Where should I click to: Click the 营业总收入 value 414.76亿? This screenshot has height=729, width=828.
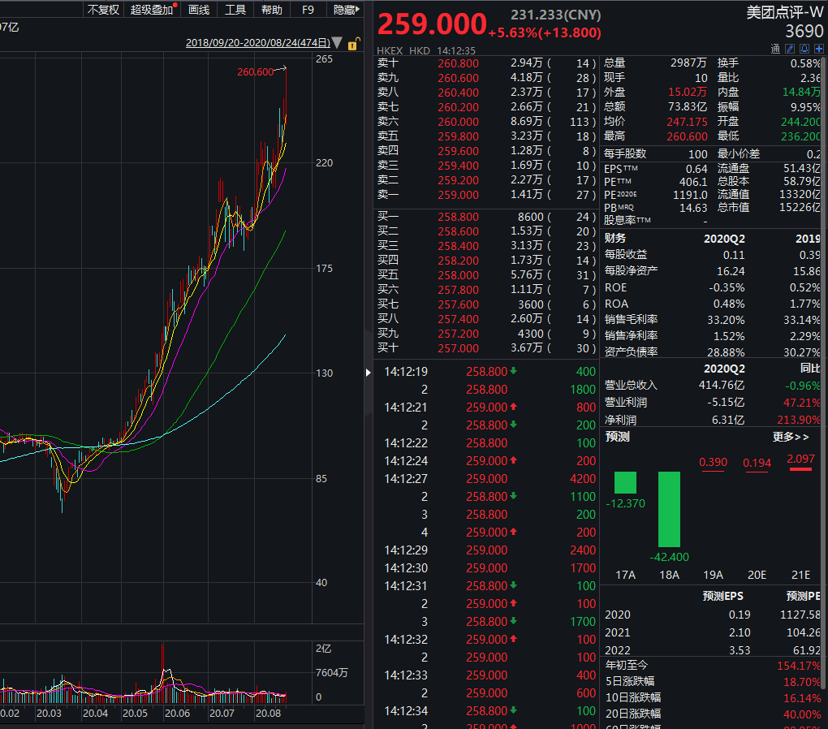click(722, 385)
